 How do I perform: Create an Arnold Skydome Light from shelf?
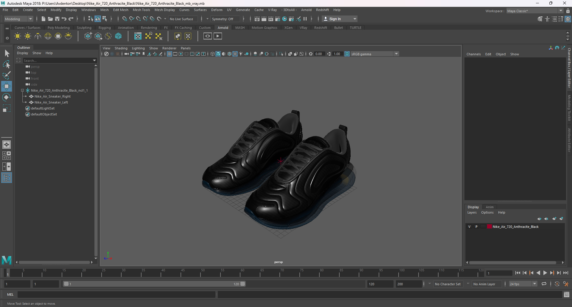point(48,36)
